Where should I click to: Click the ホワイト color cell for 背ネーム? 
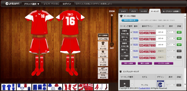click(x=161, y=38)
